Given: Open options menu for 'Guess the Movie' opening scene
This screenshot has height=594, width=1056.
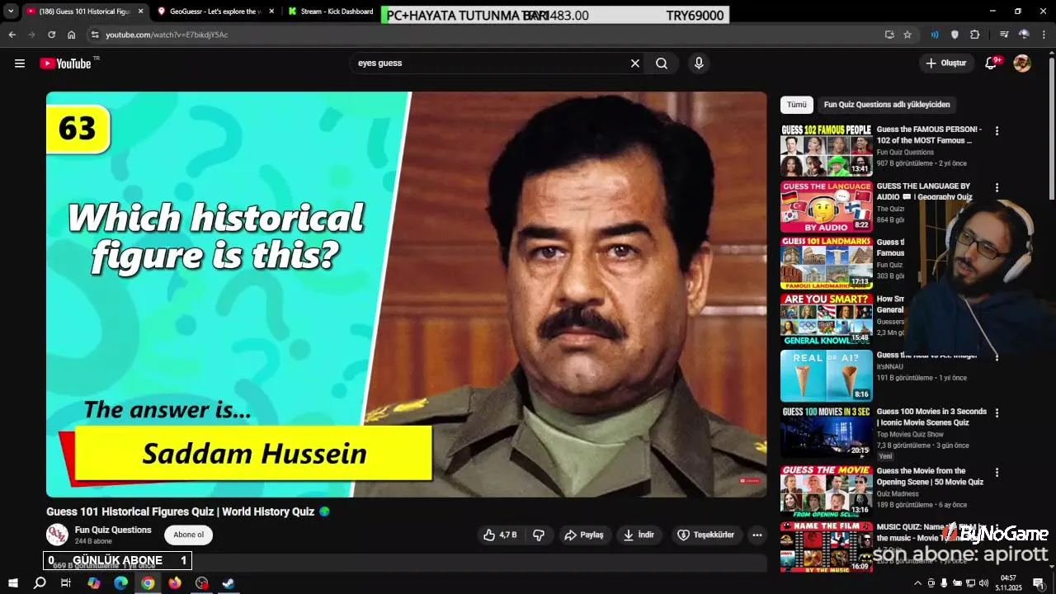Looking at the screenshot, I should (x=997, y=473).
